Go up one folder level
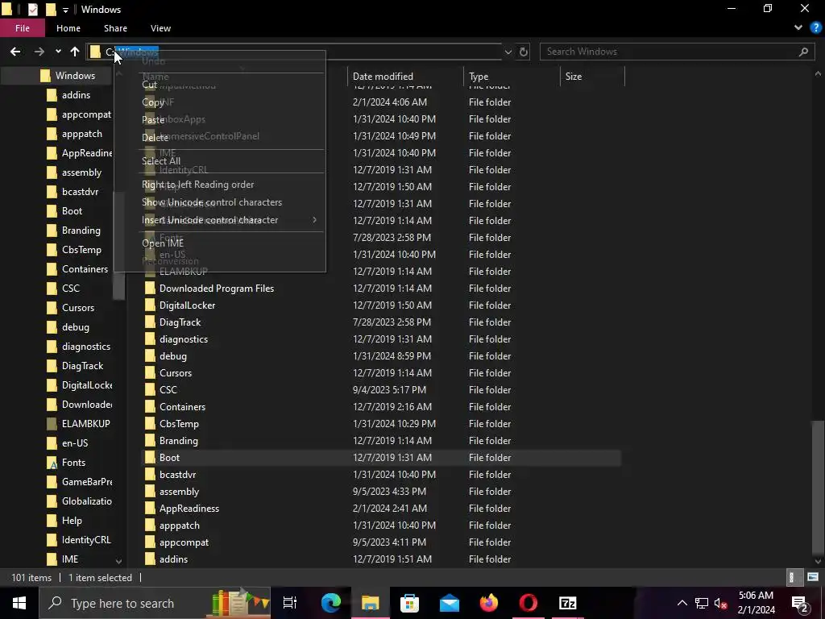 click(75, 52)
